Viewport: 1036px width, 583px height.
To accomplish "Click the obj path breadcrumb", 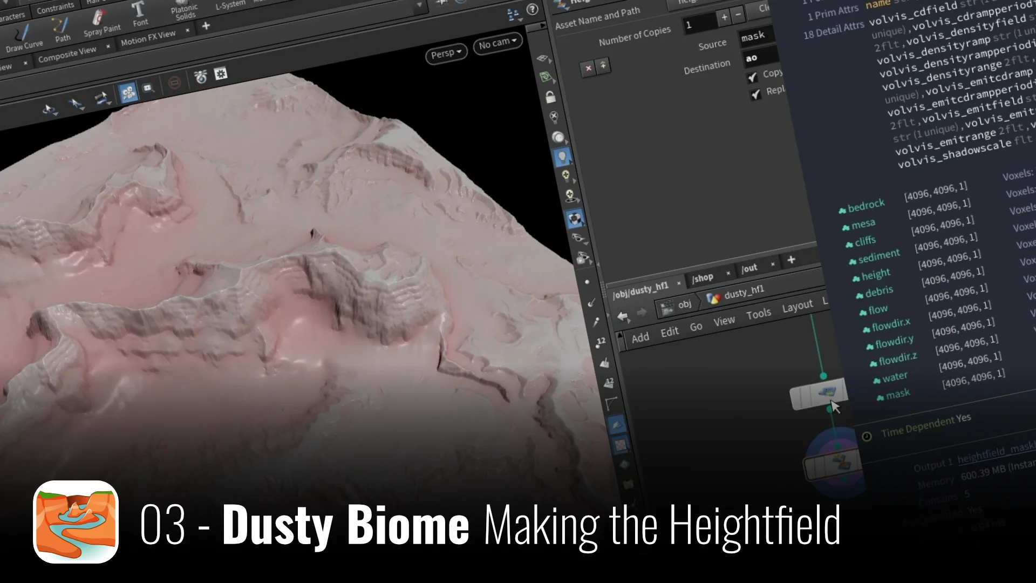I will (x=677, y=306).
